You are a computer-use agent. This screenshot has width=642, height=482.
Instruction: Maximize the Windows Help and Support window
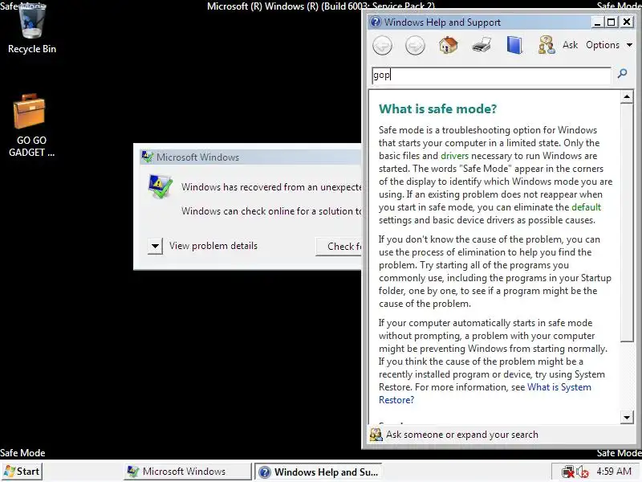pyautogui.click(x=612, y=22)
